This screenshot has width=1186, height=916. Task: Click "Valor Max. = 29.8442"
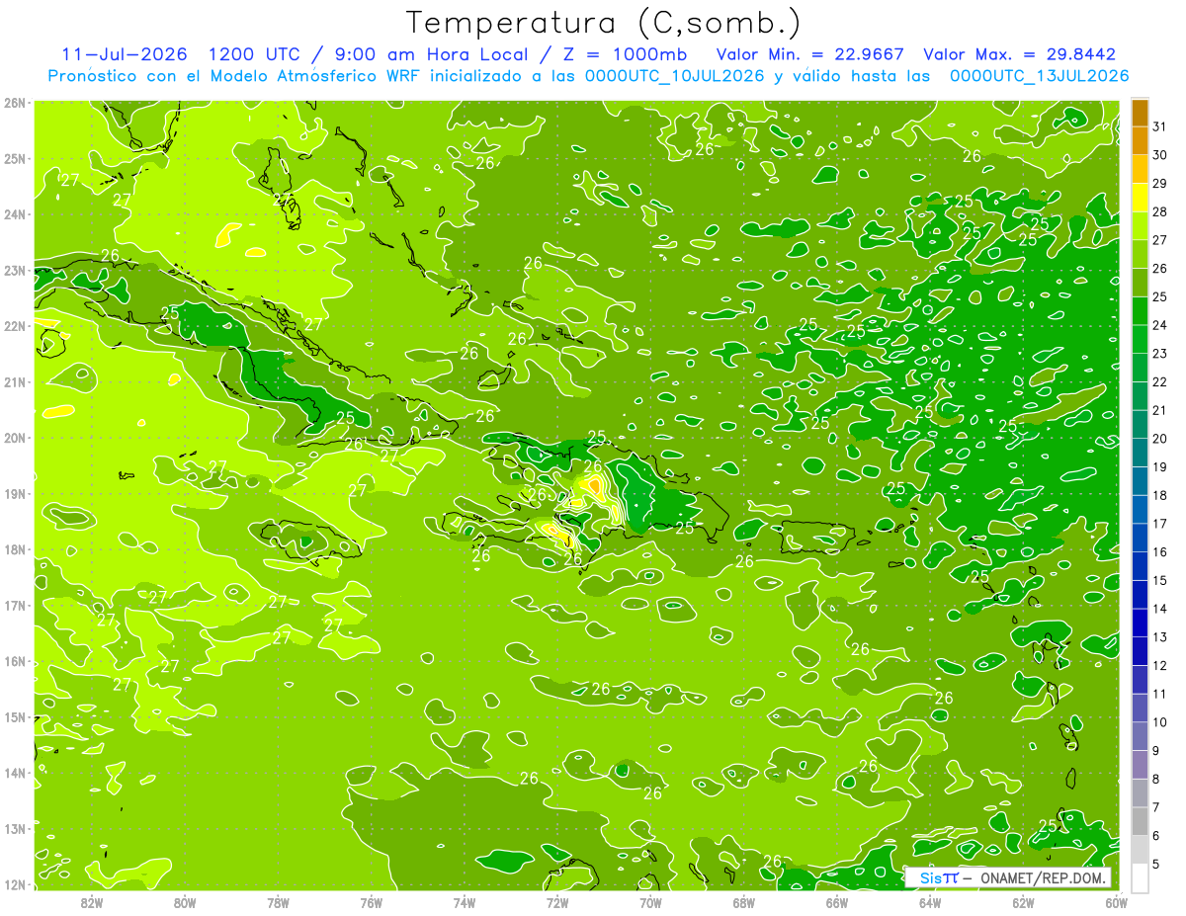point(1019,54)
